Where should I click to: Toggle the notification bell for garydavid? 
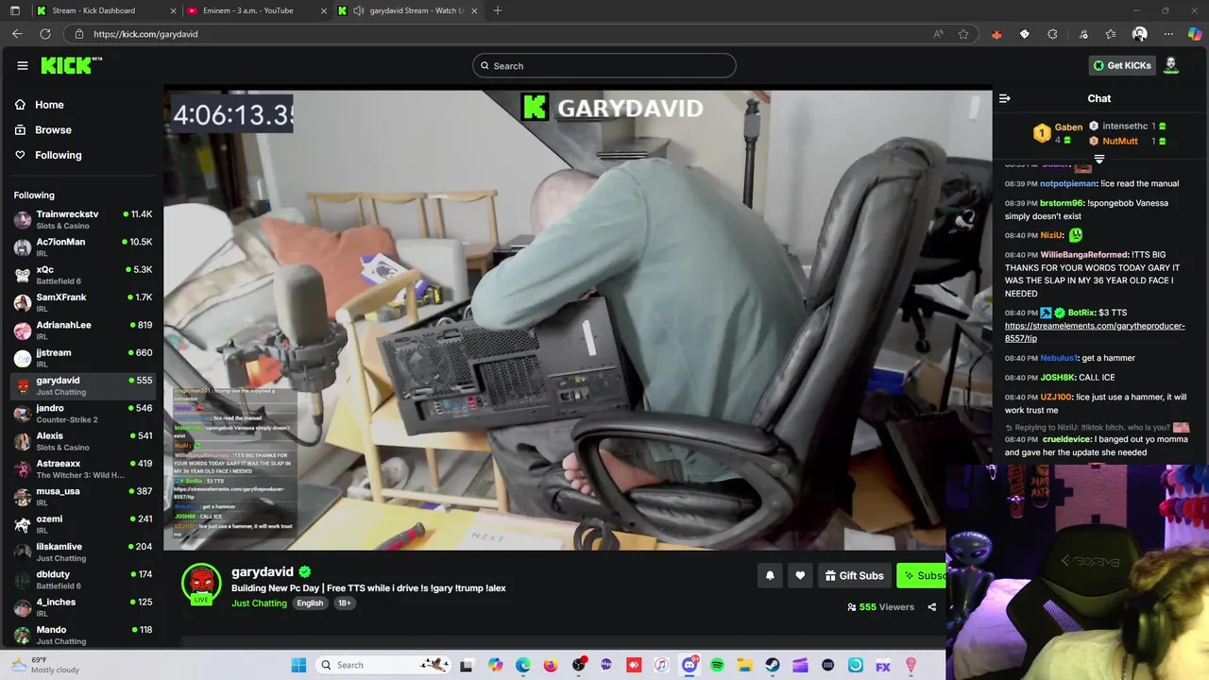(770, 575)
